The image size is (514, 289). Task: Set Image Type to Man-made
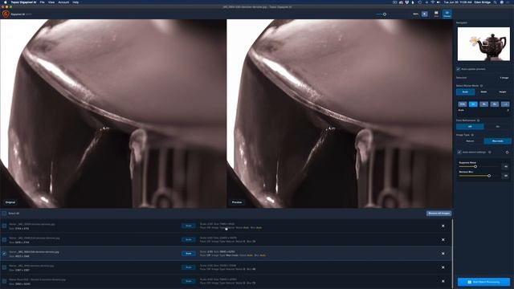coord(498,141)
